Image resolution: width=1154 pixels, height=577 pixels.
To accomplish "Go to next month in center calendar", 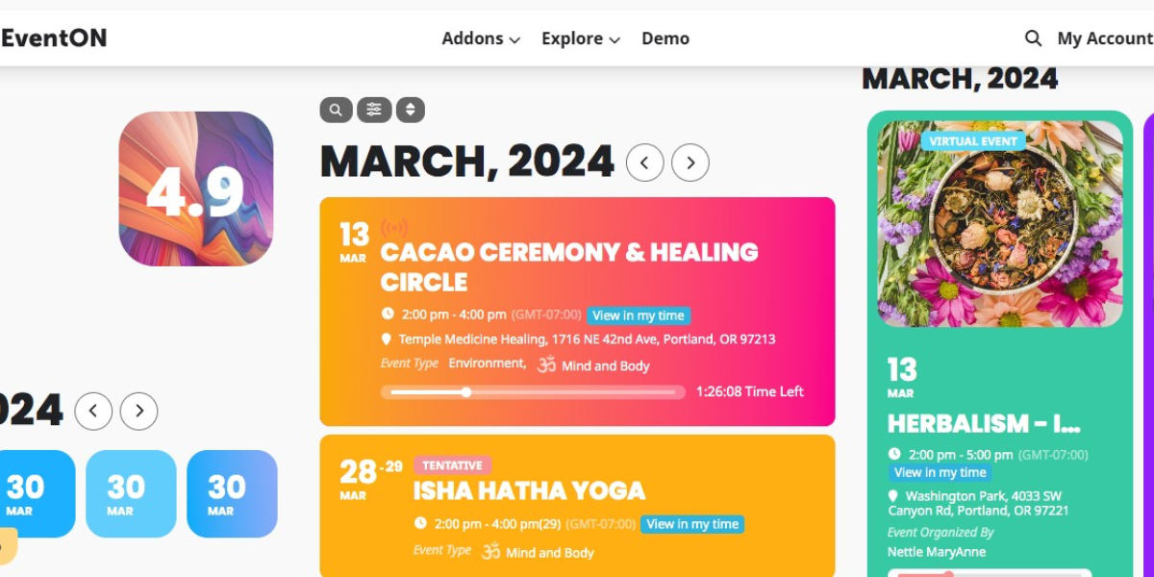I will tap(690, 163).
